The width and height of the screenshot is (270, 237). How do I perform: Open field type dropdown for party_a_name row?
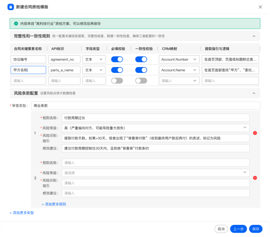(94, 70)
